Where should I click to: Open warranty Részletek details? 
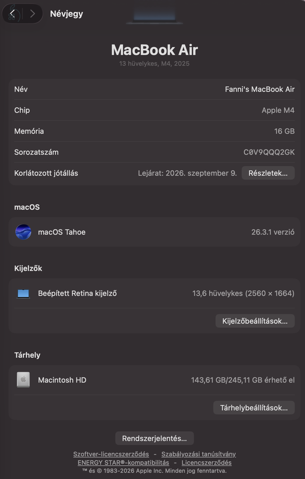268,173
